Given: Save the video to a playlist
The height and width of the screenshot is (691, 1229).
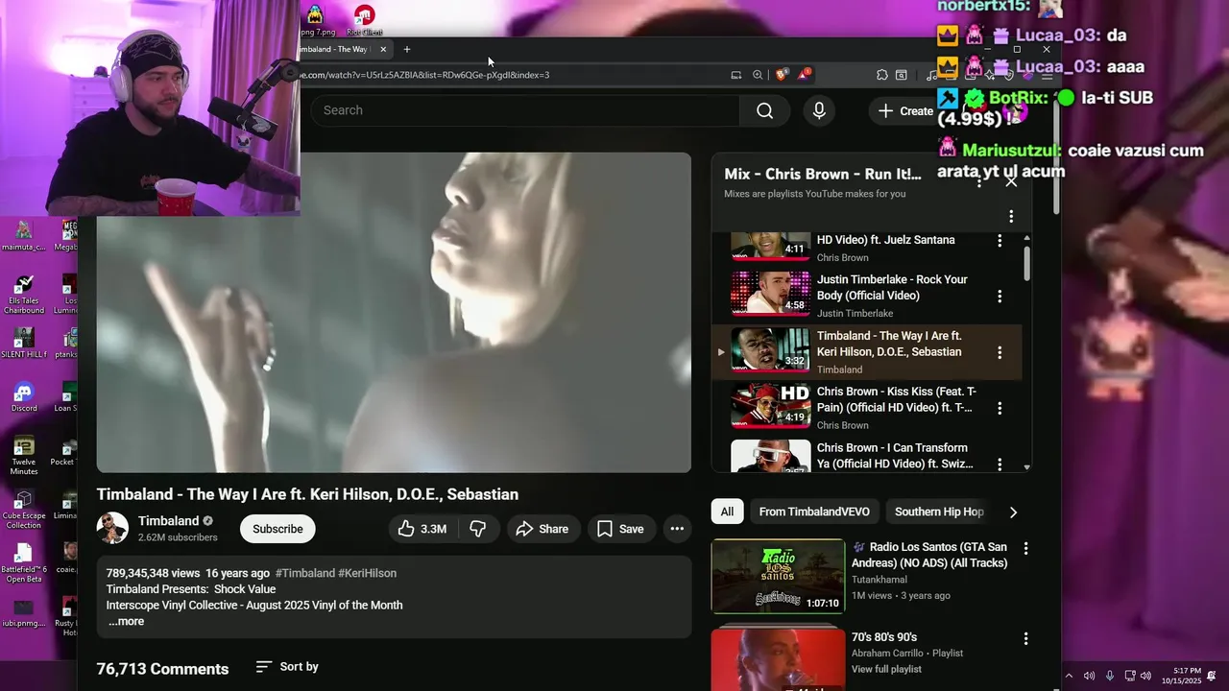Looking at the screenshot, I should point(620,529).
